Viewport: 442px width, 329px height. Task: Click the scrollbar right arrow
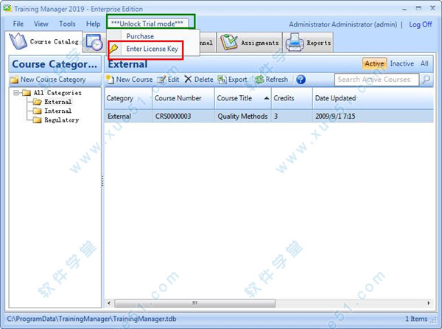[x=429, y=303]
